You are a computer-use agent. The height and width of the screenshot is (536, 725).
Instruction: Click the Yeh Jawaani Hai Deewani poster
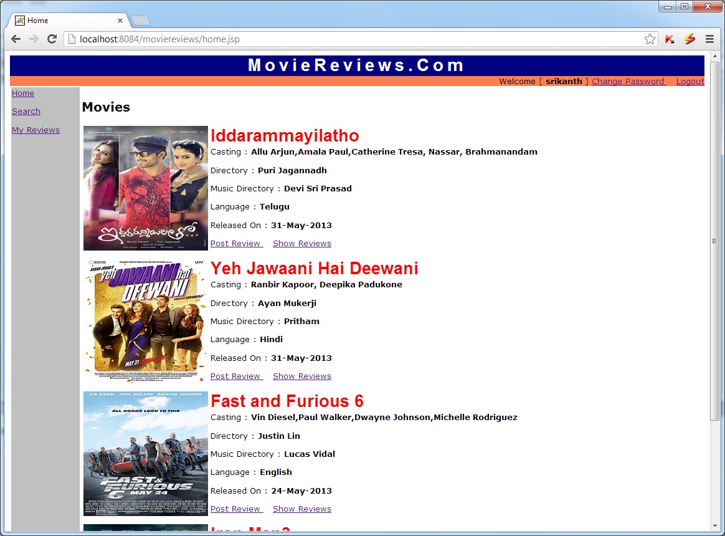coord(146,321)
